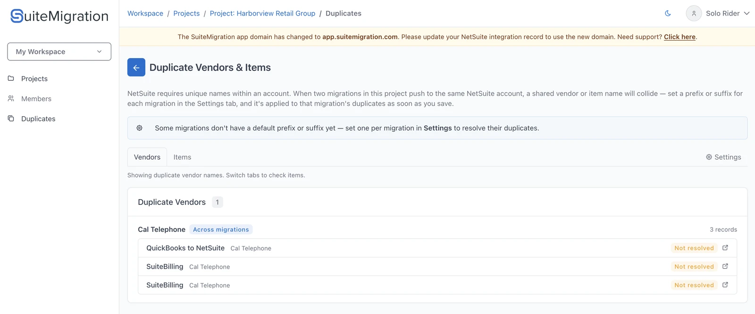Click 'Not resolved' badge in QuickBooks row
This screenshot has height=314, width=755.
point(694,248)
